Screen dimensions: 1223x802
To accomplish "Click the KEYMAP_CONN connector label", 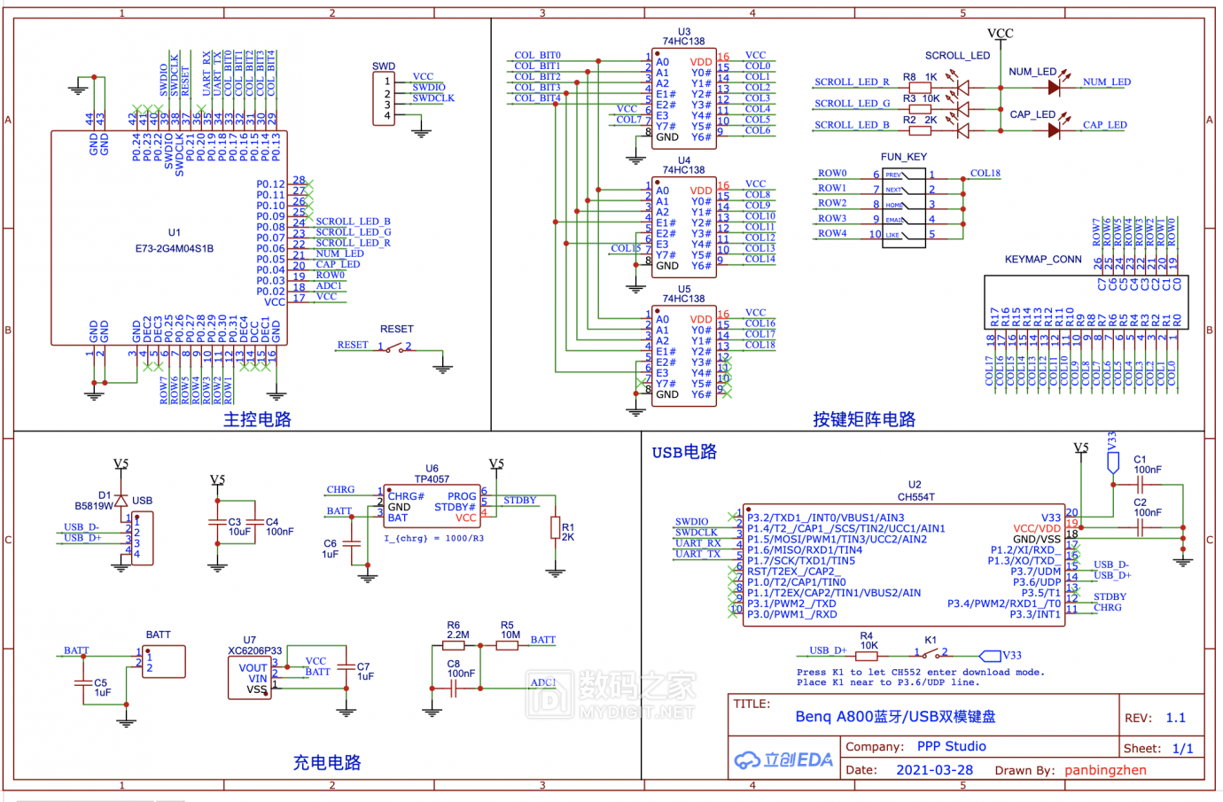I will click(1043, 260).
